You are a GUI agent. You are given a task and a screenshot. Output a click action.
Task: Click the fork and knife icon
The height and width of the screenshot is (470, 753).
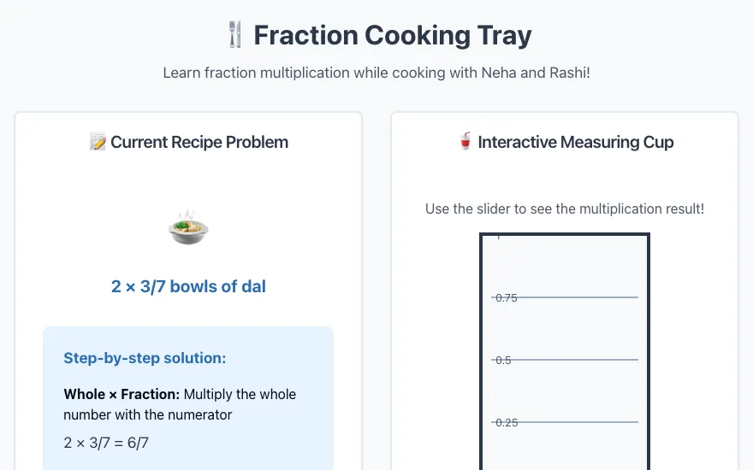[x=235, y=35]
